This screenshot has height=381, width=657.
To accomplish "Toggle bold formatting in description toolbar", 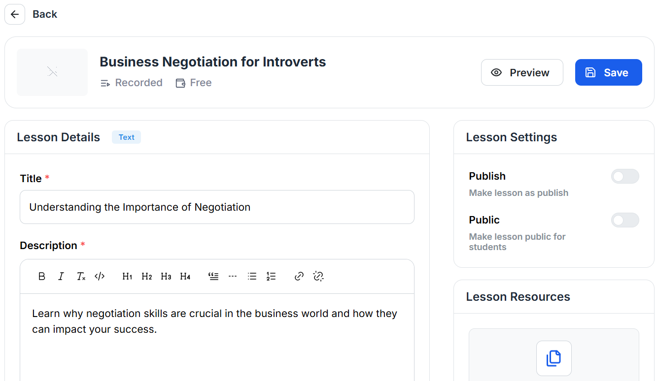I will pyautogui.click(x=42, y=277).
